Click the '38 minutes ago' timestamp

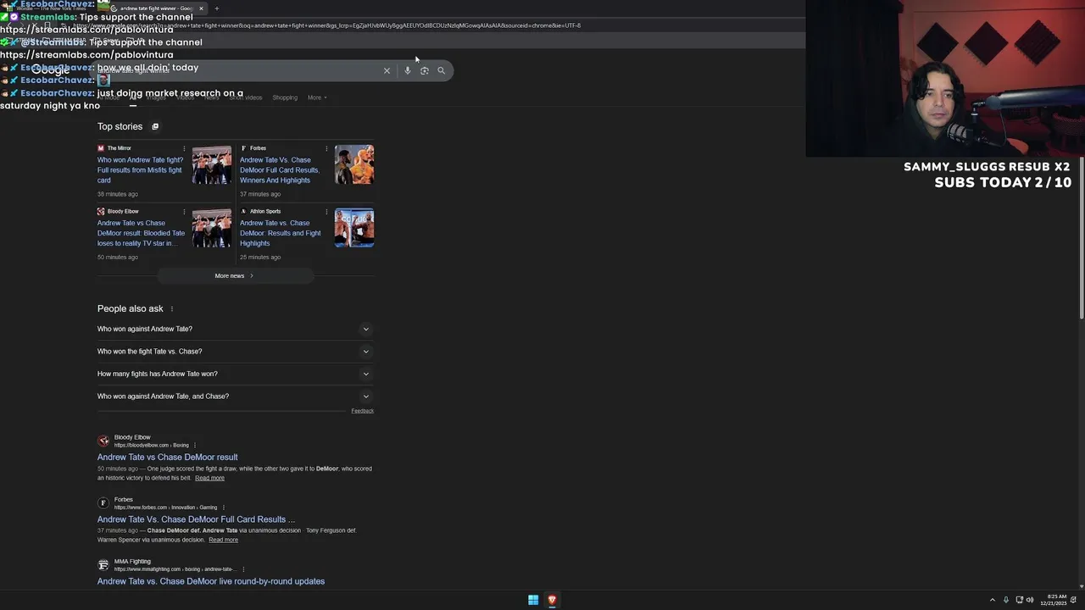(117, 194)
